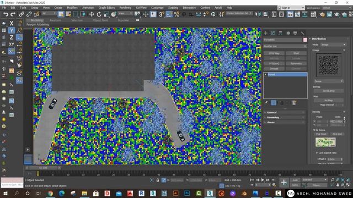
Task: Activate the Select Object tool
Action: click(x=61, y=14)
